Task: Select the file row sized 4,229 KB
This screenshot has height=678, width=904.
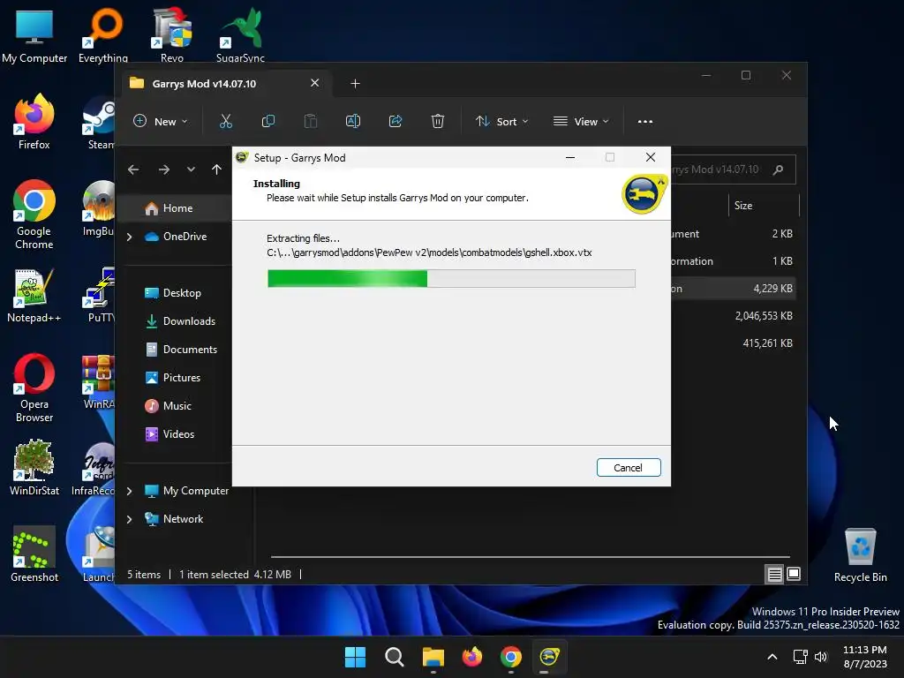Action: (x=734, y=289)
